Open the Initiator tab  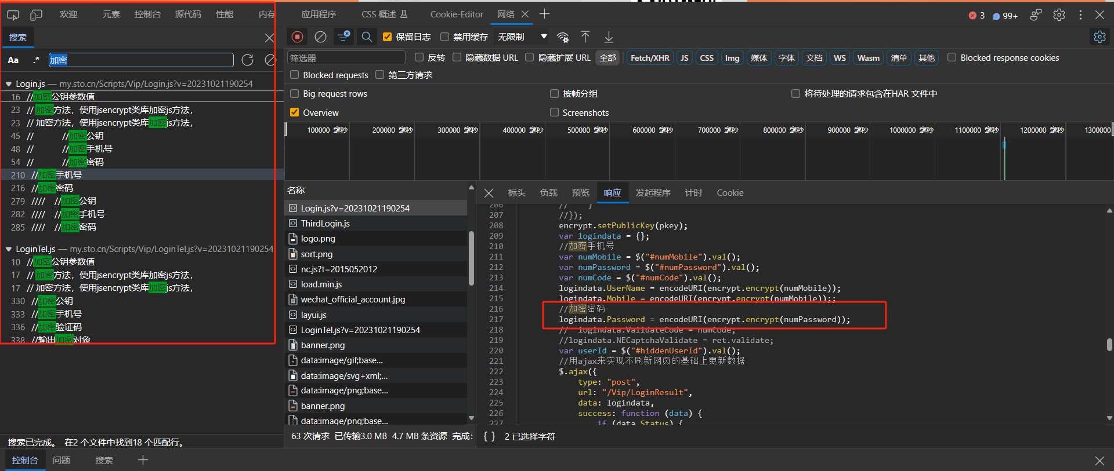point(653,193)
